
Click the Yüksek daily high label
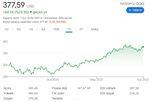(9, 93)
